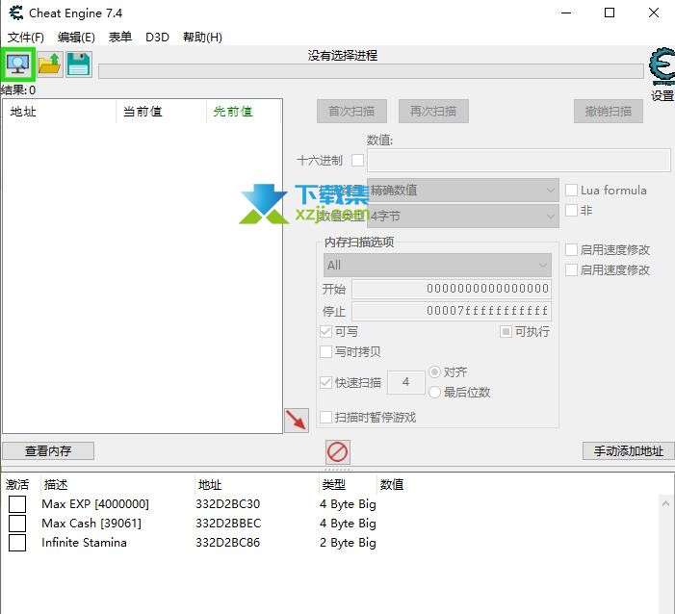Toggle the 十六进制 checkbox
The image size is (675, 614).
[x=357, y=161]
